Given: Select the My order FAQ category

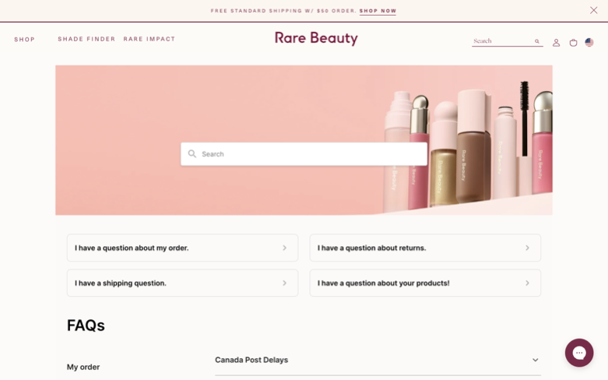Looking at the screenshot, I should tap(83, 367).
